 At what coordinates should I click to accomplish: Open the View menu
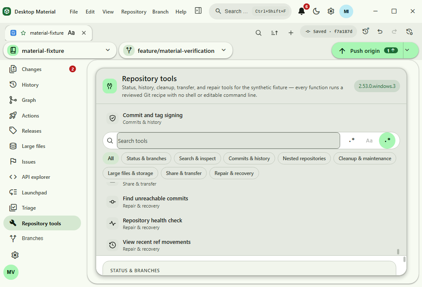pos(108,11)
